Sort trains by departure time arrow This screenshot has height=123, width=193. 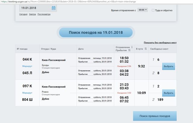point(132,47)
